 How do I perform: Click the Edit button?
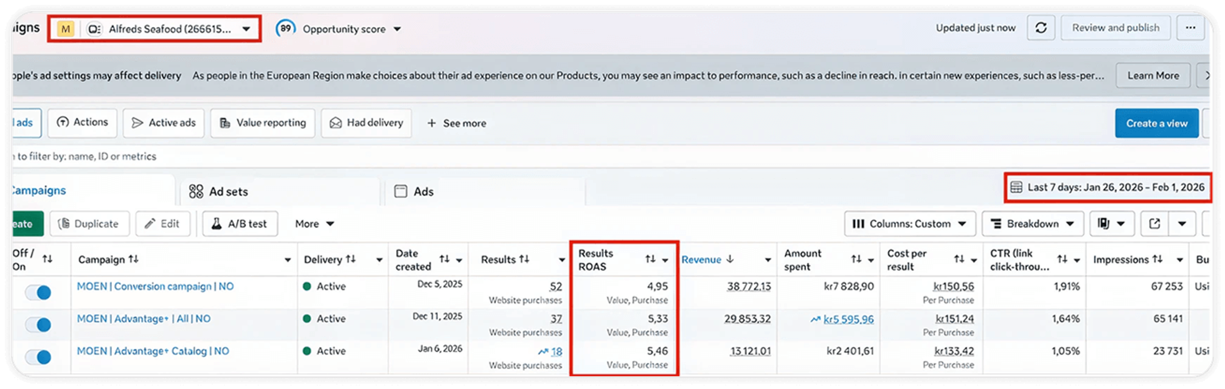click(162, 224)
